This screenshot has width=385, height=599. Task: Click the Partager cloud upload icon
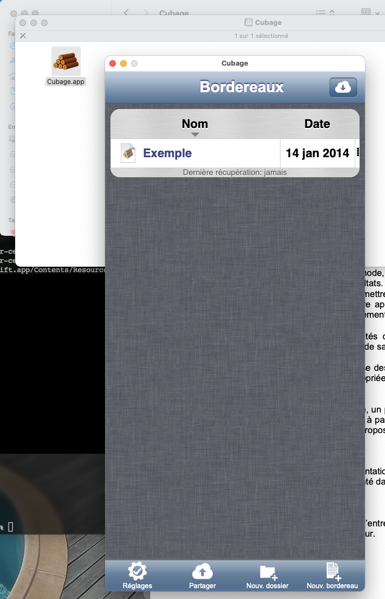203,571
